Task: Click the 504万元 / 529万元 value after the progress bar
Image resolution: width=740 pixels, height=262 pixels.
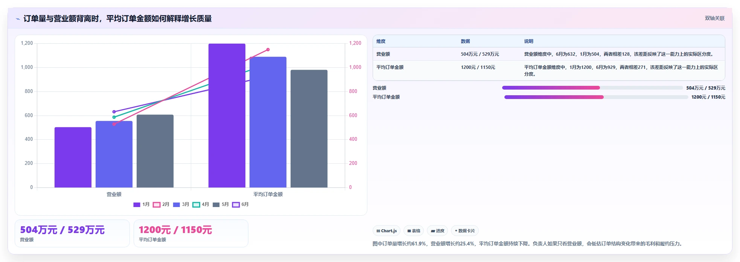Action: point(706,88)
